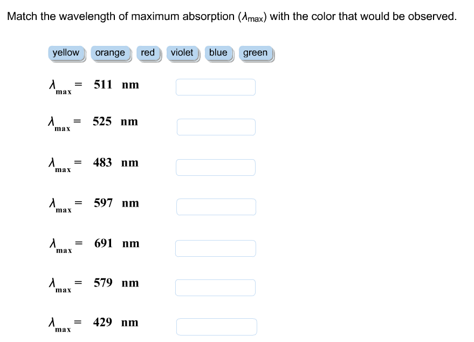Screen dimensions: 474x342
Task: Click the answer field for 525 nm
Action: 216,127
